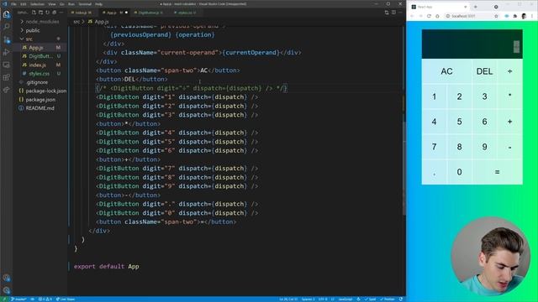Expand the node_modules folder

pos(40,22)
